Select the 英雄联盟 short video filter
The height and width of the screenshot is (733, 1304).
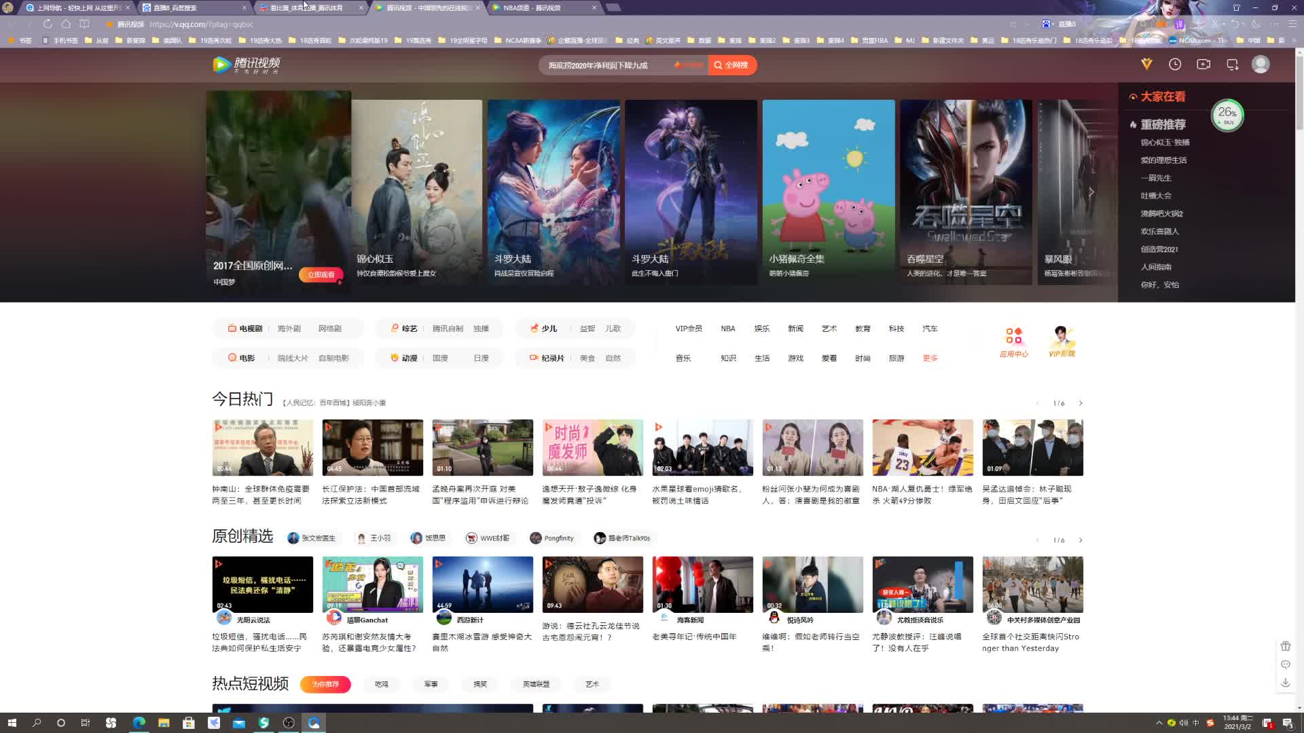pos(536,684)
